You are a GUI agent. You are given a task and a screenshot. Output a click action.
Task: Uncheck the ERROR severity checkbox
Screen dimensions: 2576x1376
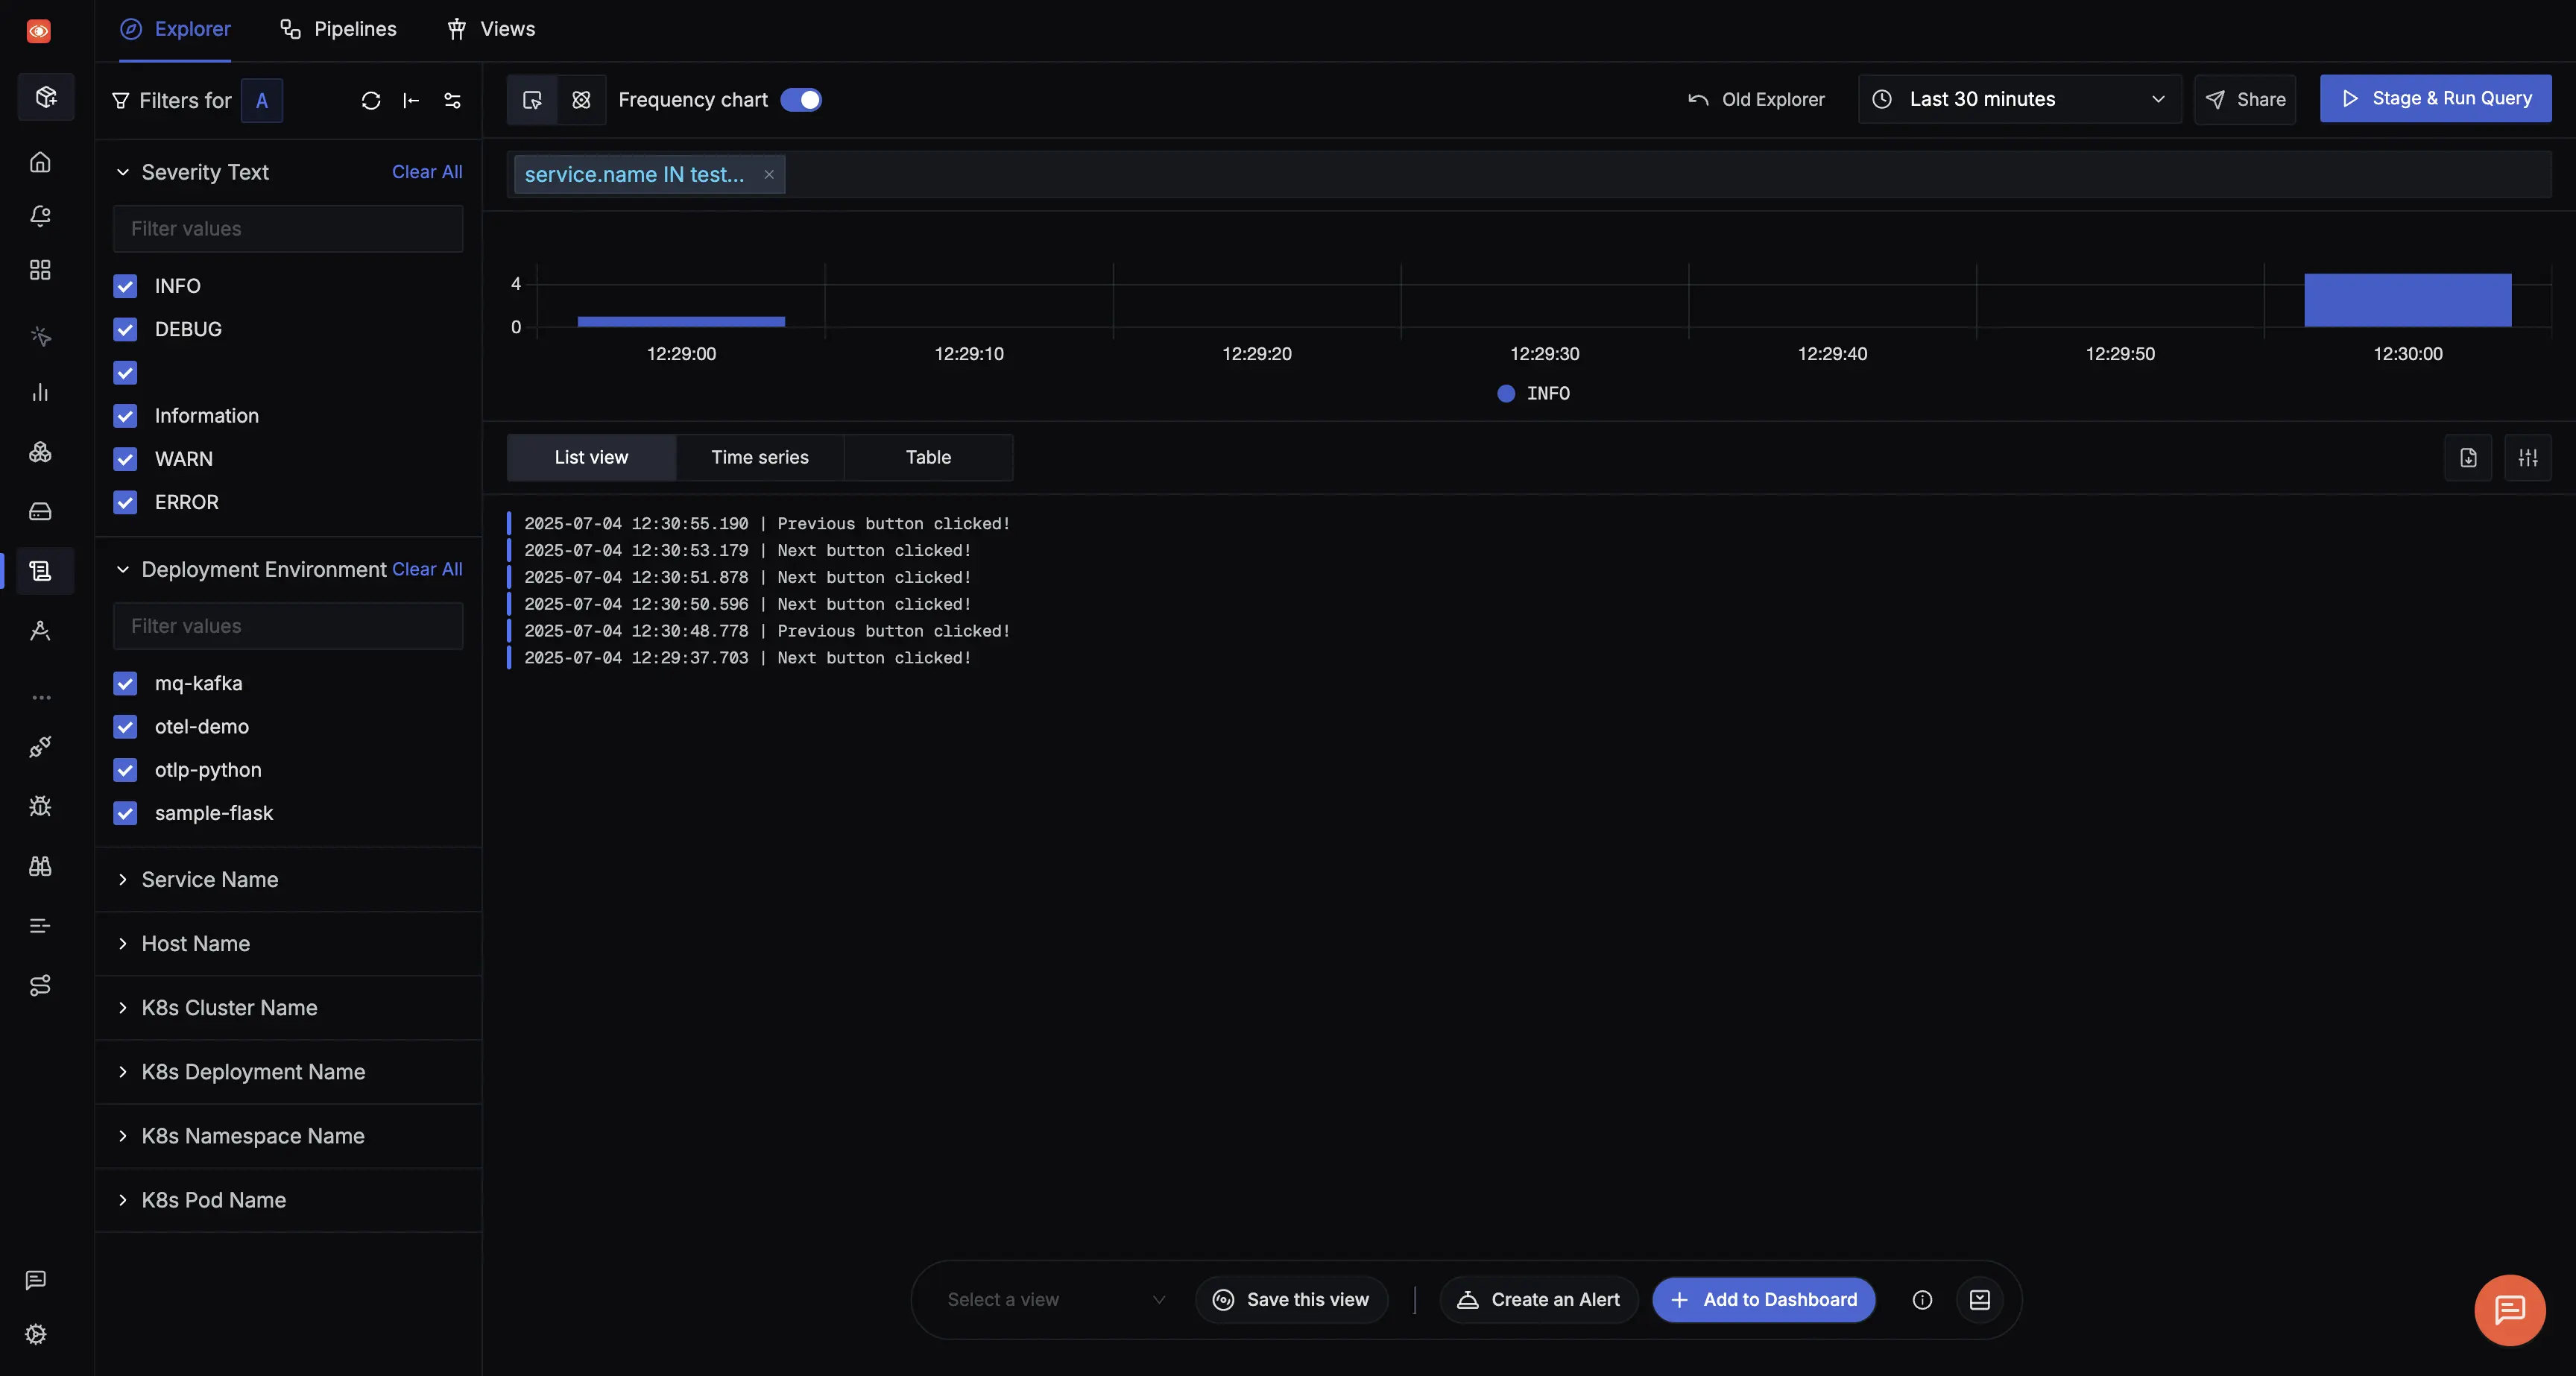click(125, 502)
